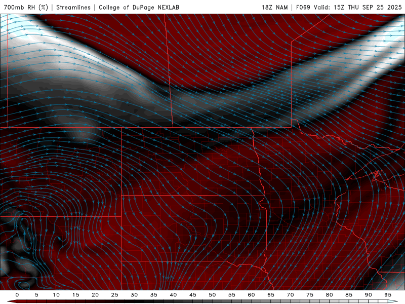Click the "College of DuPage NEXLAB" text

[139, 7]
